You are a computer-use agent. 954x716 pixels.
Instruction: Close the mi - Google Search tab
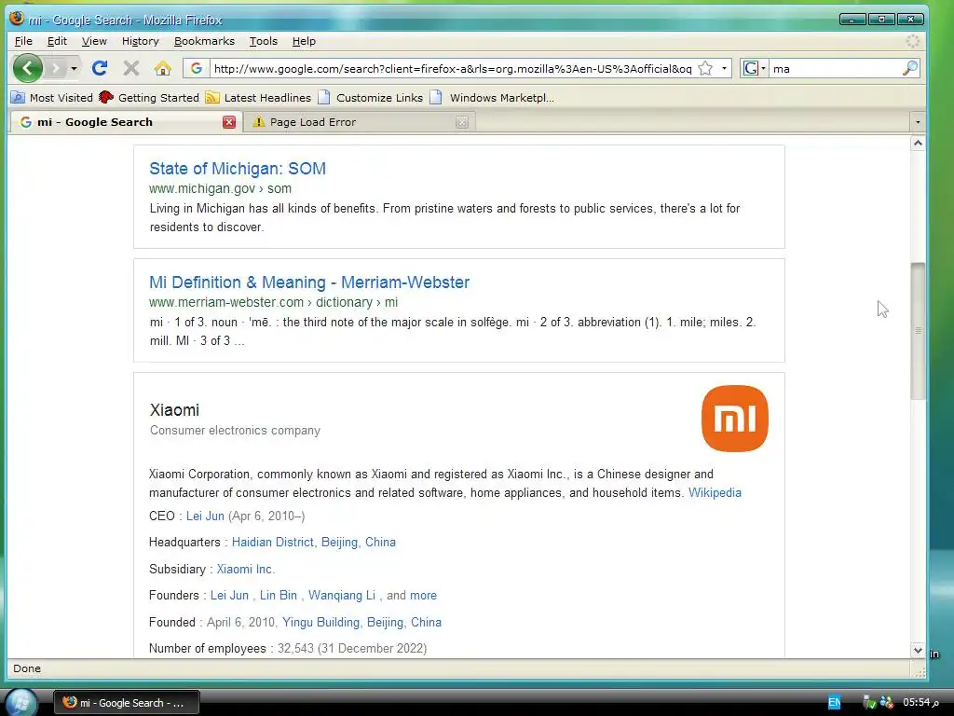pyautogui.click(x=229, y=122)
